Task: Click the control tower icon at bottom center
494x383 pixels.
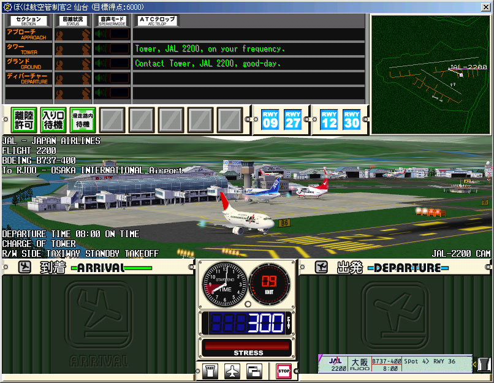Action: click(210, 371)
